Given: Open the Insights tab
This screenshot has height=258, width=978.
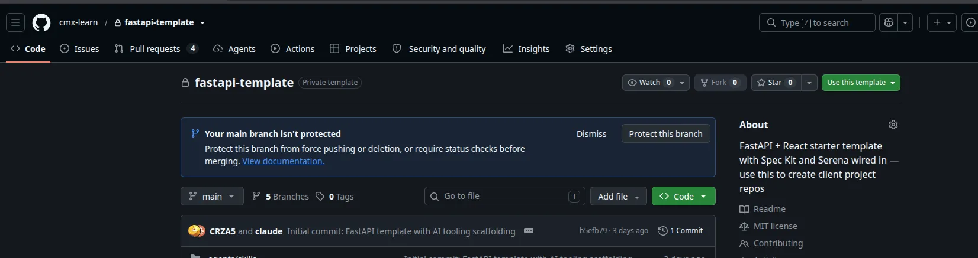Looking at the screenshot, I should point(526,48).
